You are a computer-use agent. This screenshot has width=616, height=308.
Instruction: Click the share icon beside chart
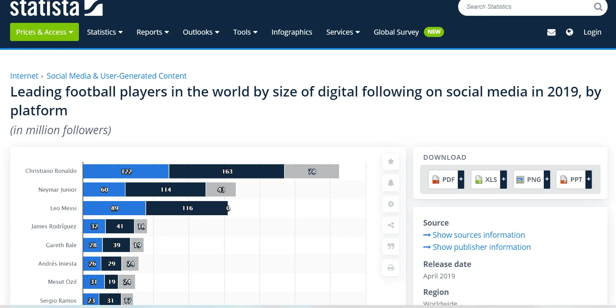pyautogui.click(x=391, y=225)
